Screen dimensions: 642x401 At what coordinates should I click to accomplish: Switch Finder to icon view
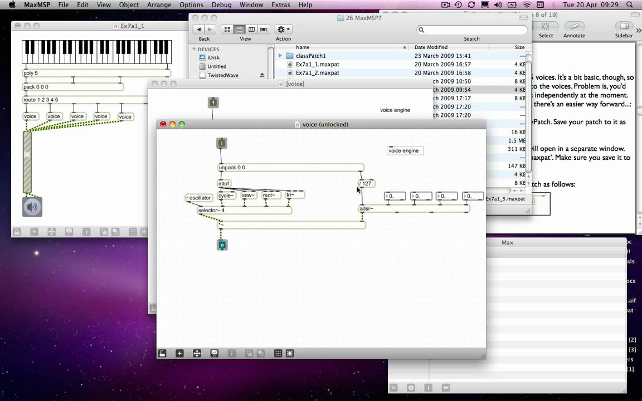(x=227, y=30)
